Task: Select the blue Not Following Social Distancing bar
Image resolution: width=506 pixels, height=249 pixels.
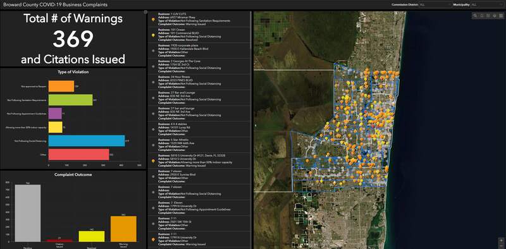Action: pos(87,141)
